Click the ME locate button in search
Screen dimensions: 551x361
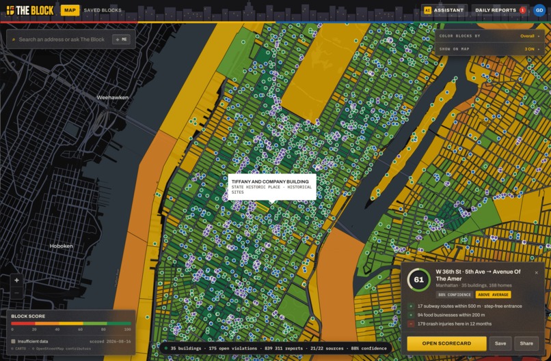click(121, 40)
